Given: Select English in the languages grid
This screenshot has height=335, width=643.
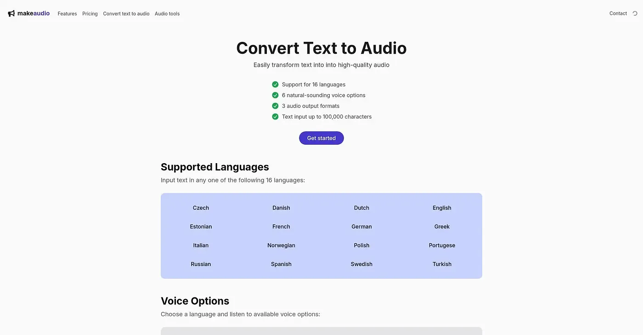Looking at the screenshot, I should click(442, 208).
